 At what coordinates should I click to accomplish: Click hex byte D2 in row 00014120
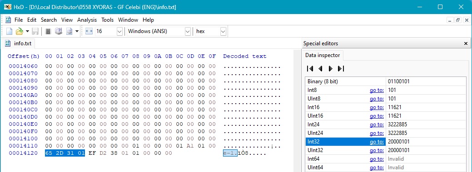(103, 153)
